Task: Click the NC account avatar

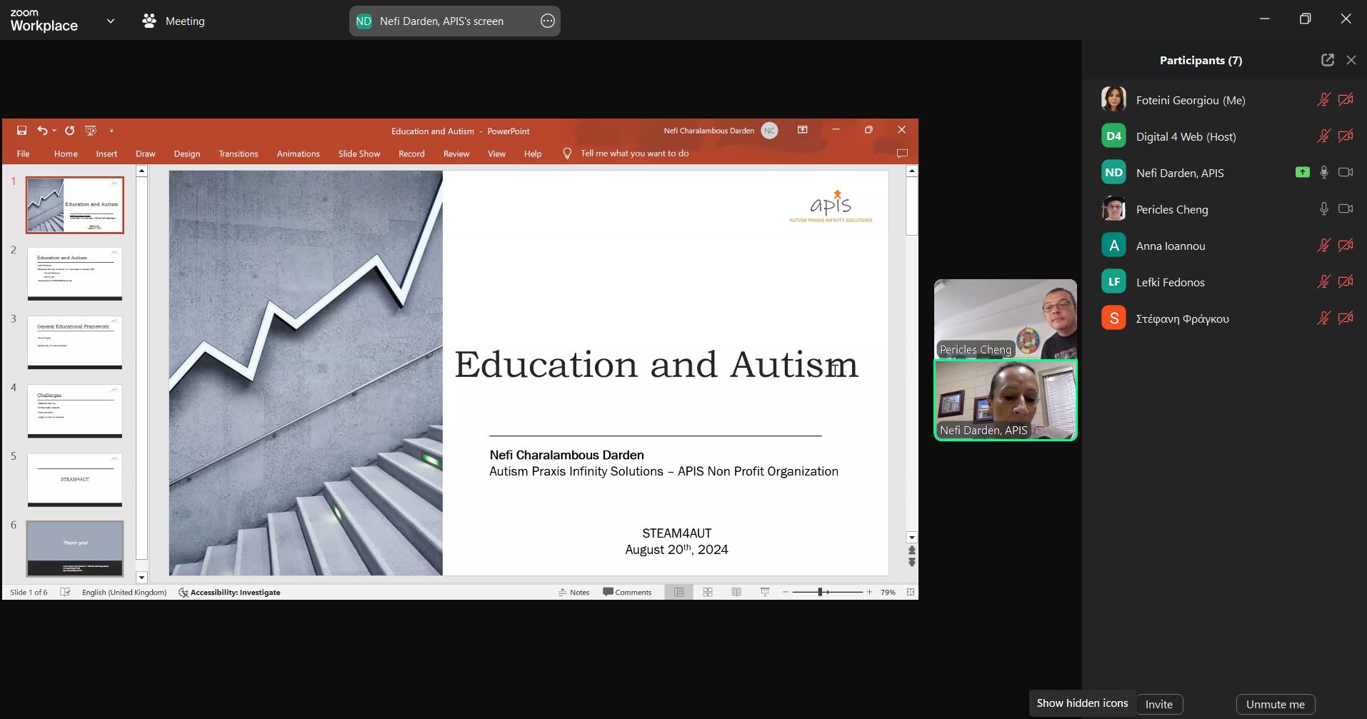Action: click(769, 131)
